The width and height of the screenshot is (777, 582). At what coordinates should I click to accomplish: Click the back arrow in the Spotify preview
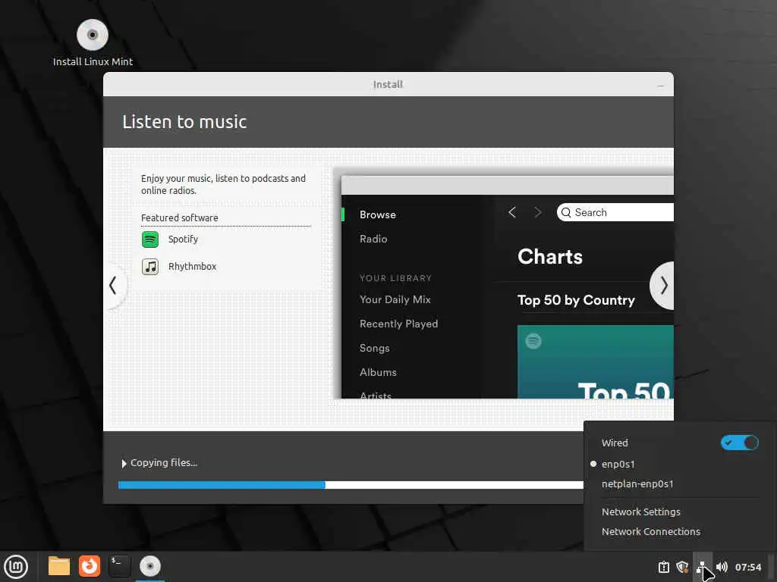[x=512, y=212]
